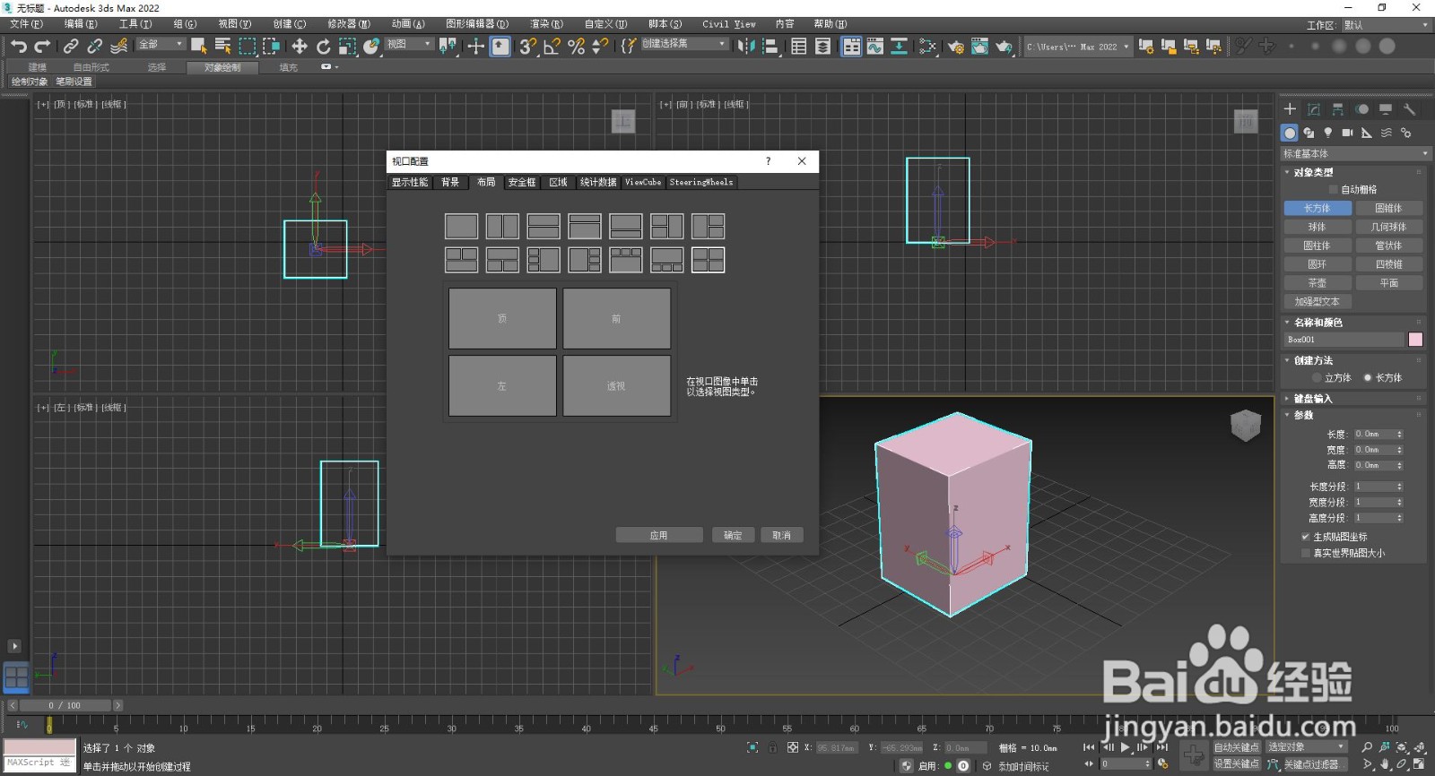Click the pink object color swatch
Viewport: 1435px width, 776px height.
pos(1416,340)
